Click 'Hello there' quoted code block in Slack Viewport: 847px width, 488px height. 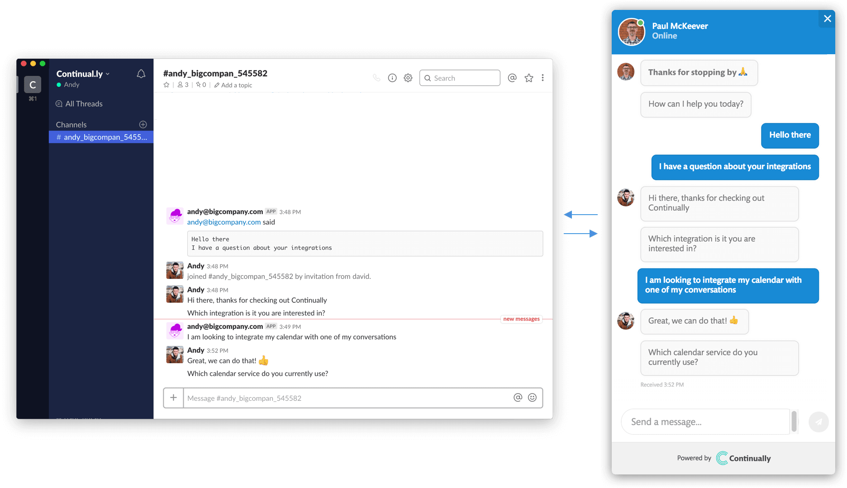[365, 244]
